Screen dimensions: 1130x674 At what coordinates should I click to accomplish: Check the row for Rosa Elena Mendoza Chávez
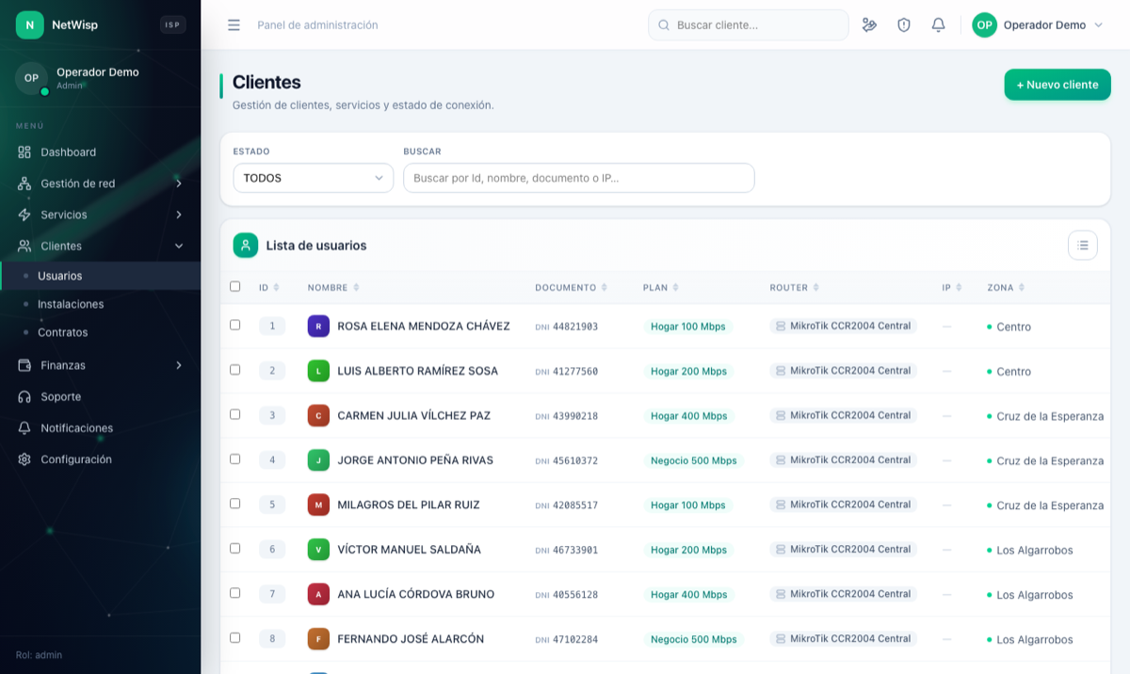coord(235,325)
